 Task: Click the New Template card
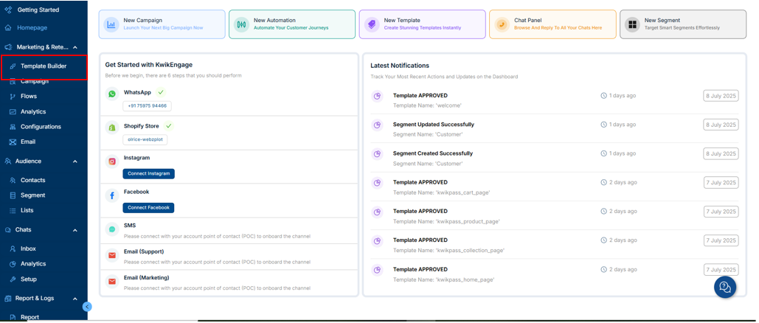pyautogui.click(x=422, y=24)
